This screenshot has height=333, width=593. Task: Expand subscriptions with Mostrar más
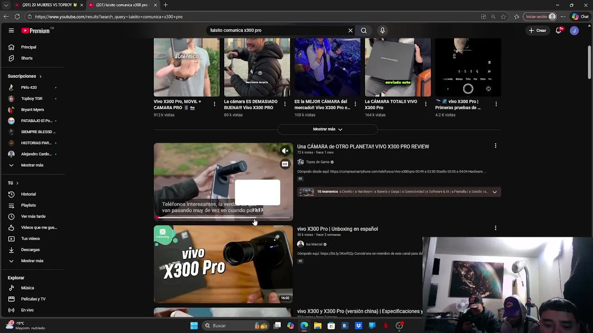32,165
